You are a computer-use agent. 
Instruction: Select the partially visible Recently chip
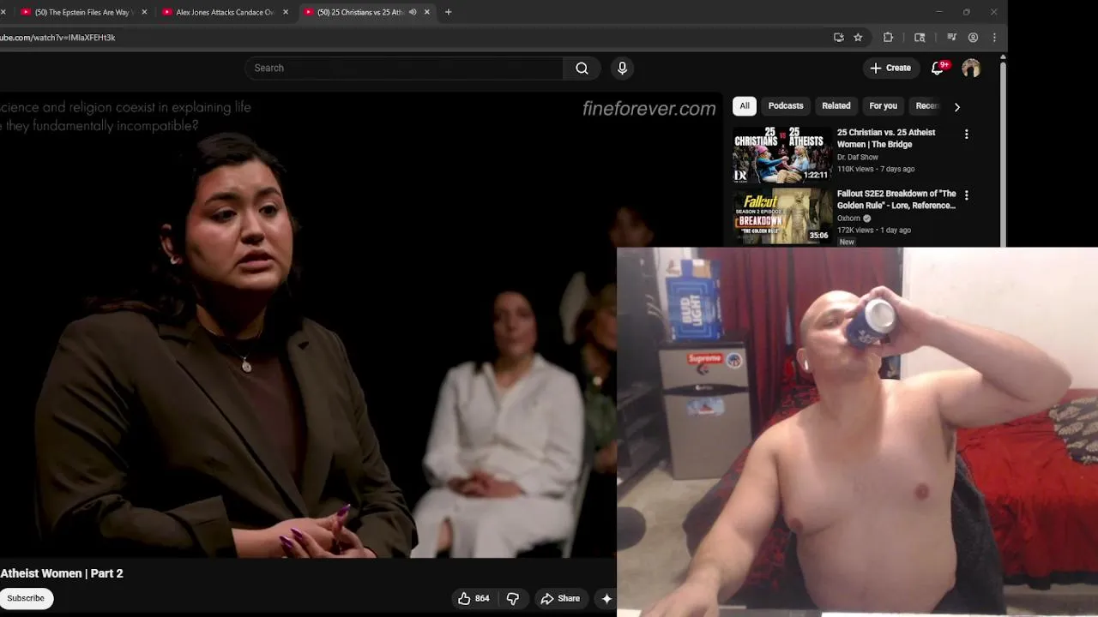[927, 106]
